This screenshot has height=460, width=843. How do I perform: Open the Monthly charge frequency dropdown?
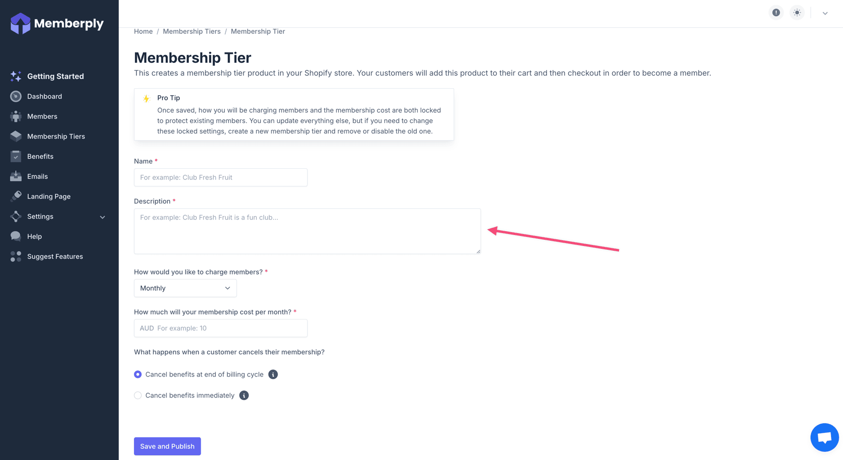tap(185, 288)
